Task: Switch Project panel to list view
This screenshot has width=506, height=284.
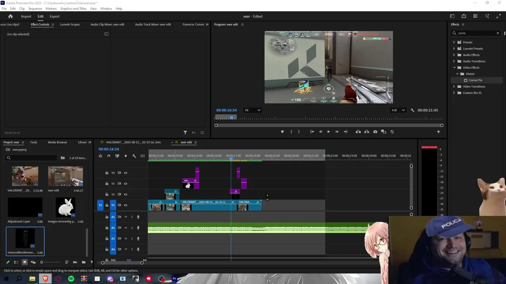Action: 16,262
